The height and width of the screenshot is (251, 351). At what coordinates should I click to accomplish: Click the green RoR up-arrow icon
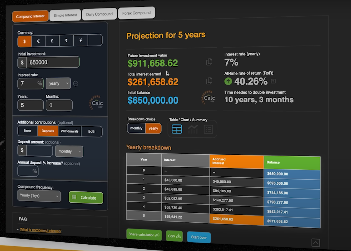click(228, 81)
